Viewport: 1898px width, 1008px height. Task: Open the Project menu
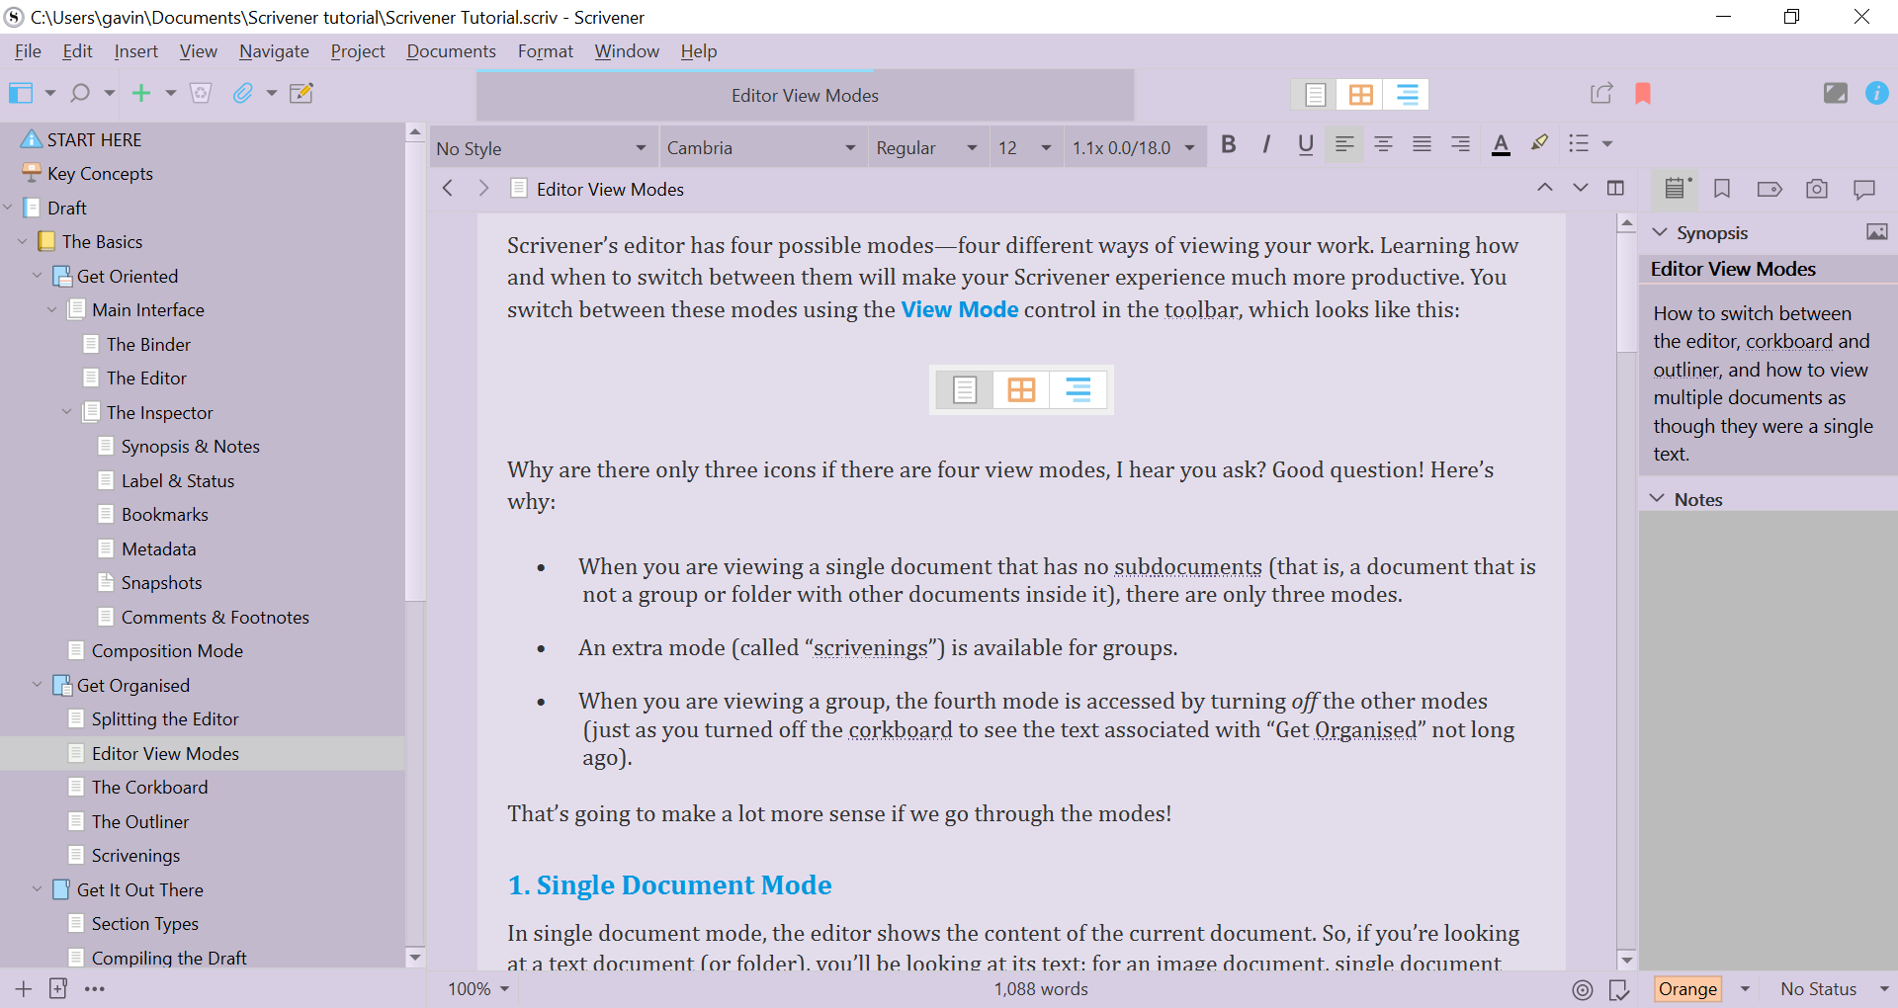tap(358, 51)
